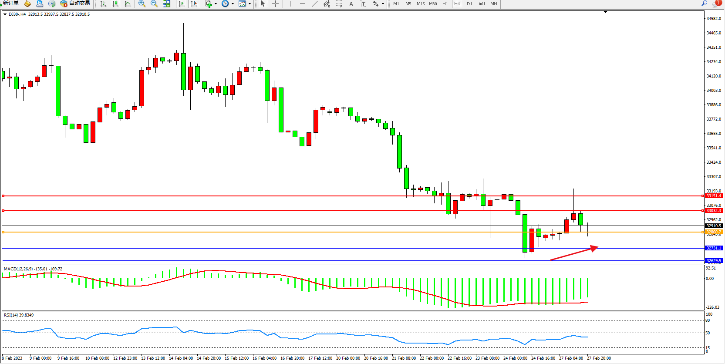Switch to the D1 timeframe
The image size is (725, 364).
pos(469,3)
